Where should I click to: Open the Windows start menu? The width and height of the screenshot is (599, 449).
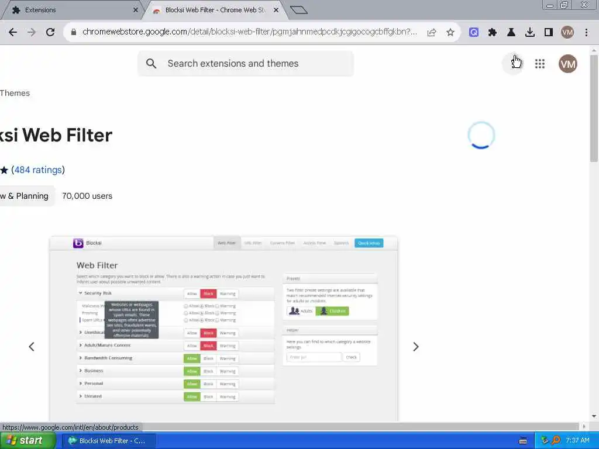click(28, 441)
